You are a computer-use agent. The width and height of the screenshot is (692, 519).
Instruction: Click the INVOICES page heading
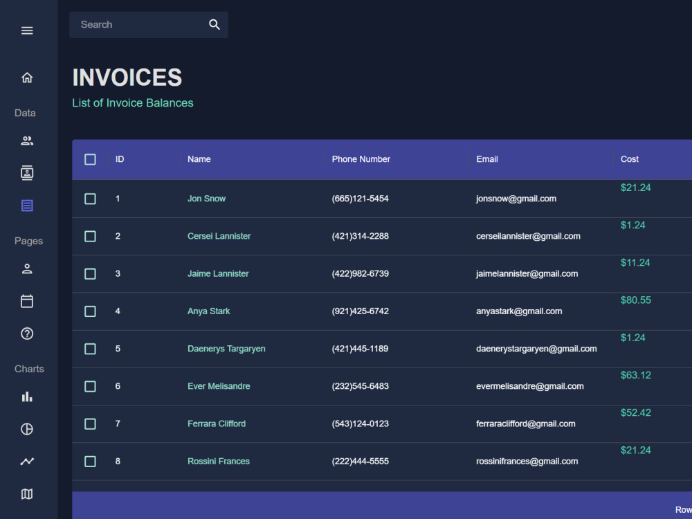point(127,78)
